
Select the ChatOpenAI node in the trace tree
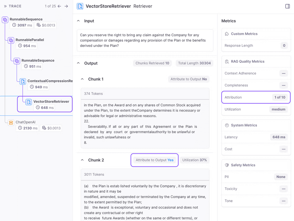click(x=26, y=122)
